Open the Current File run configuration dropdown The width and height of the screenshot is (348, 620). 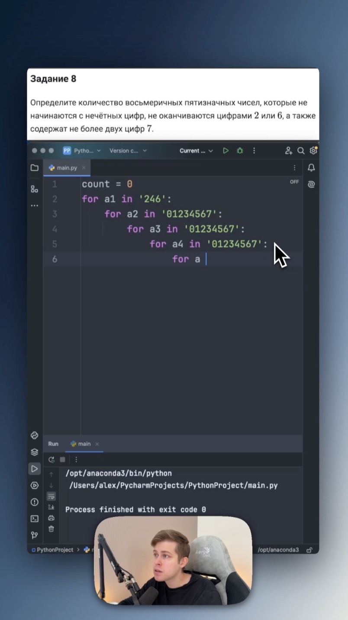[x=196, y=151]
